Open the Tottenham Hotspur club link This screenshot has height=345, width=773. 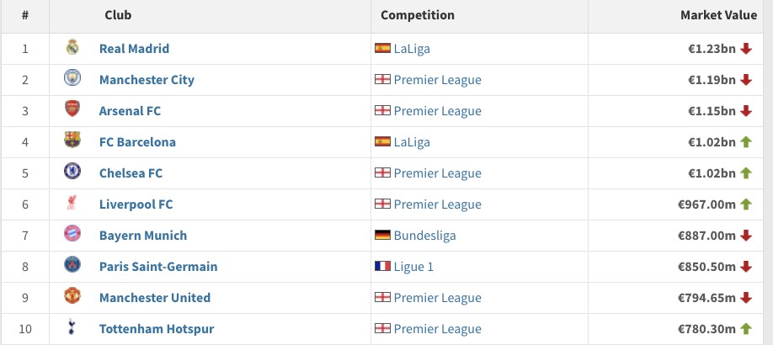tap(156, 329)
